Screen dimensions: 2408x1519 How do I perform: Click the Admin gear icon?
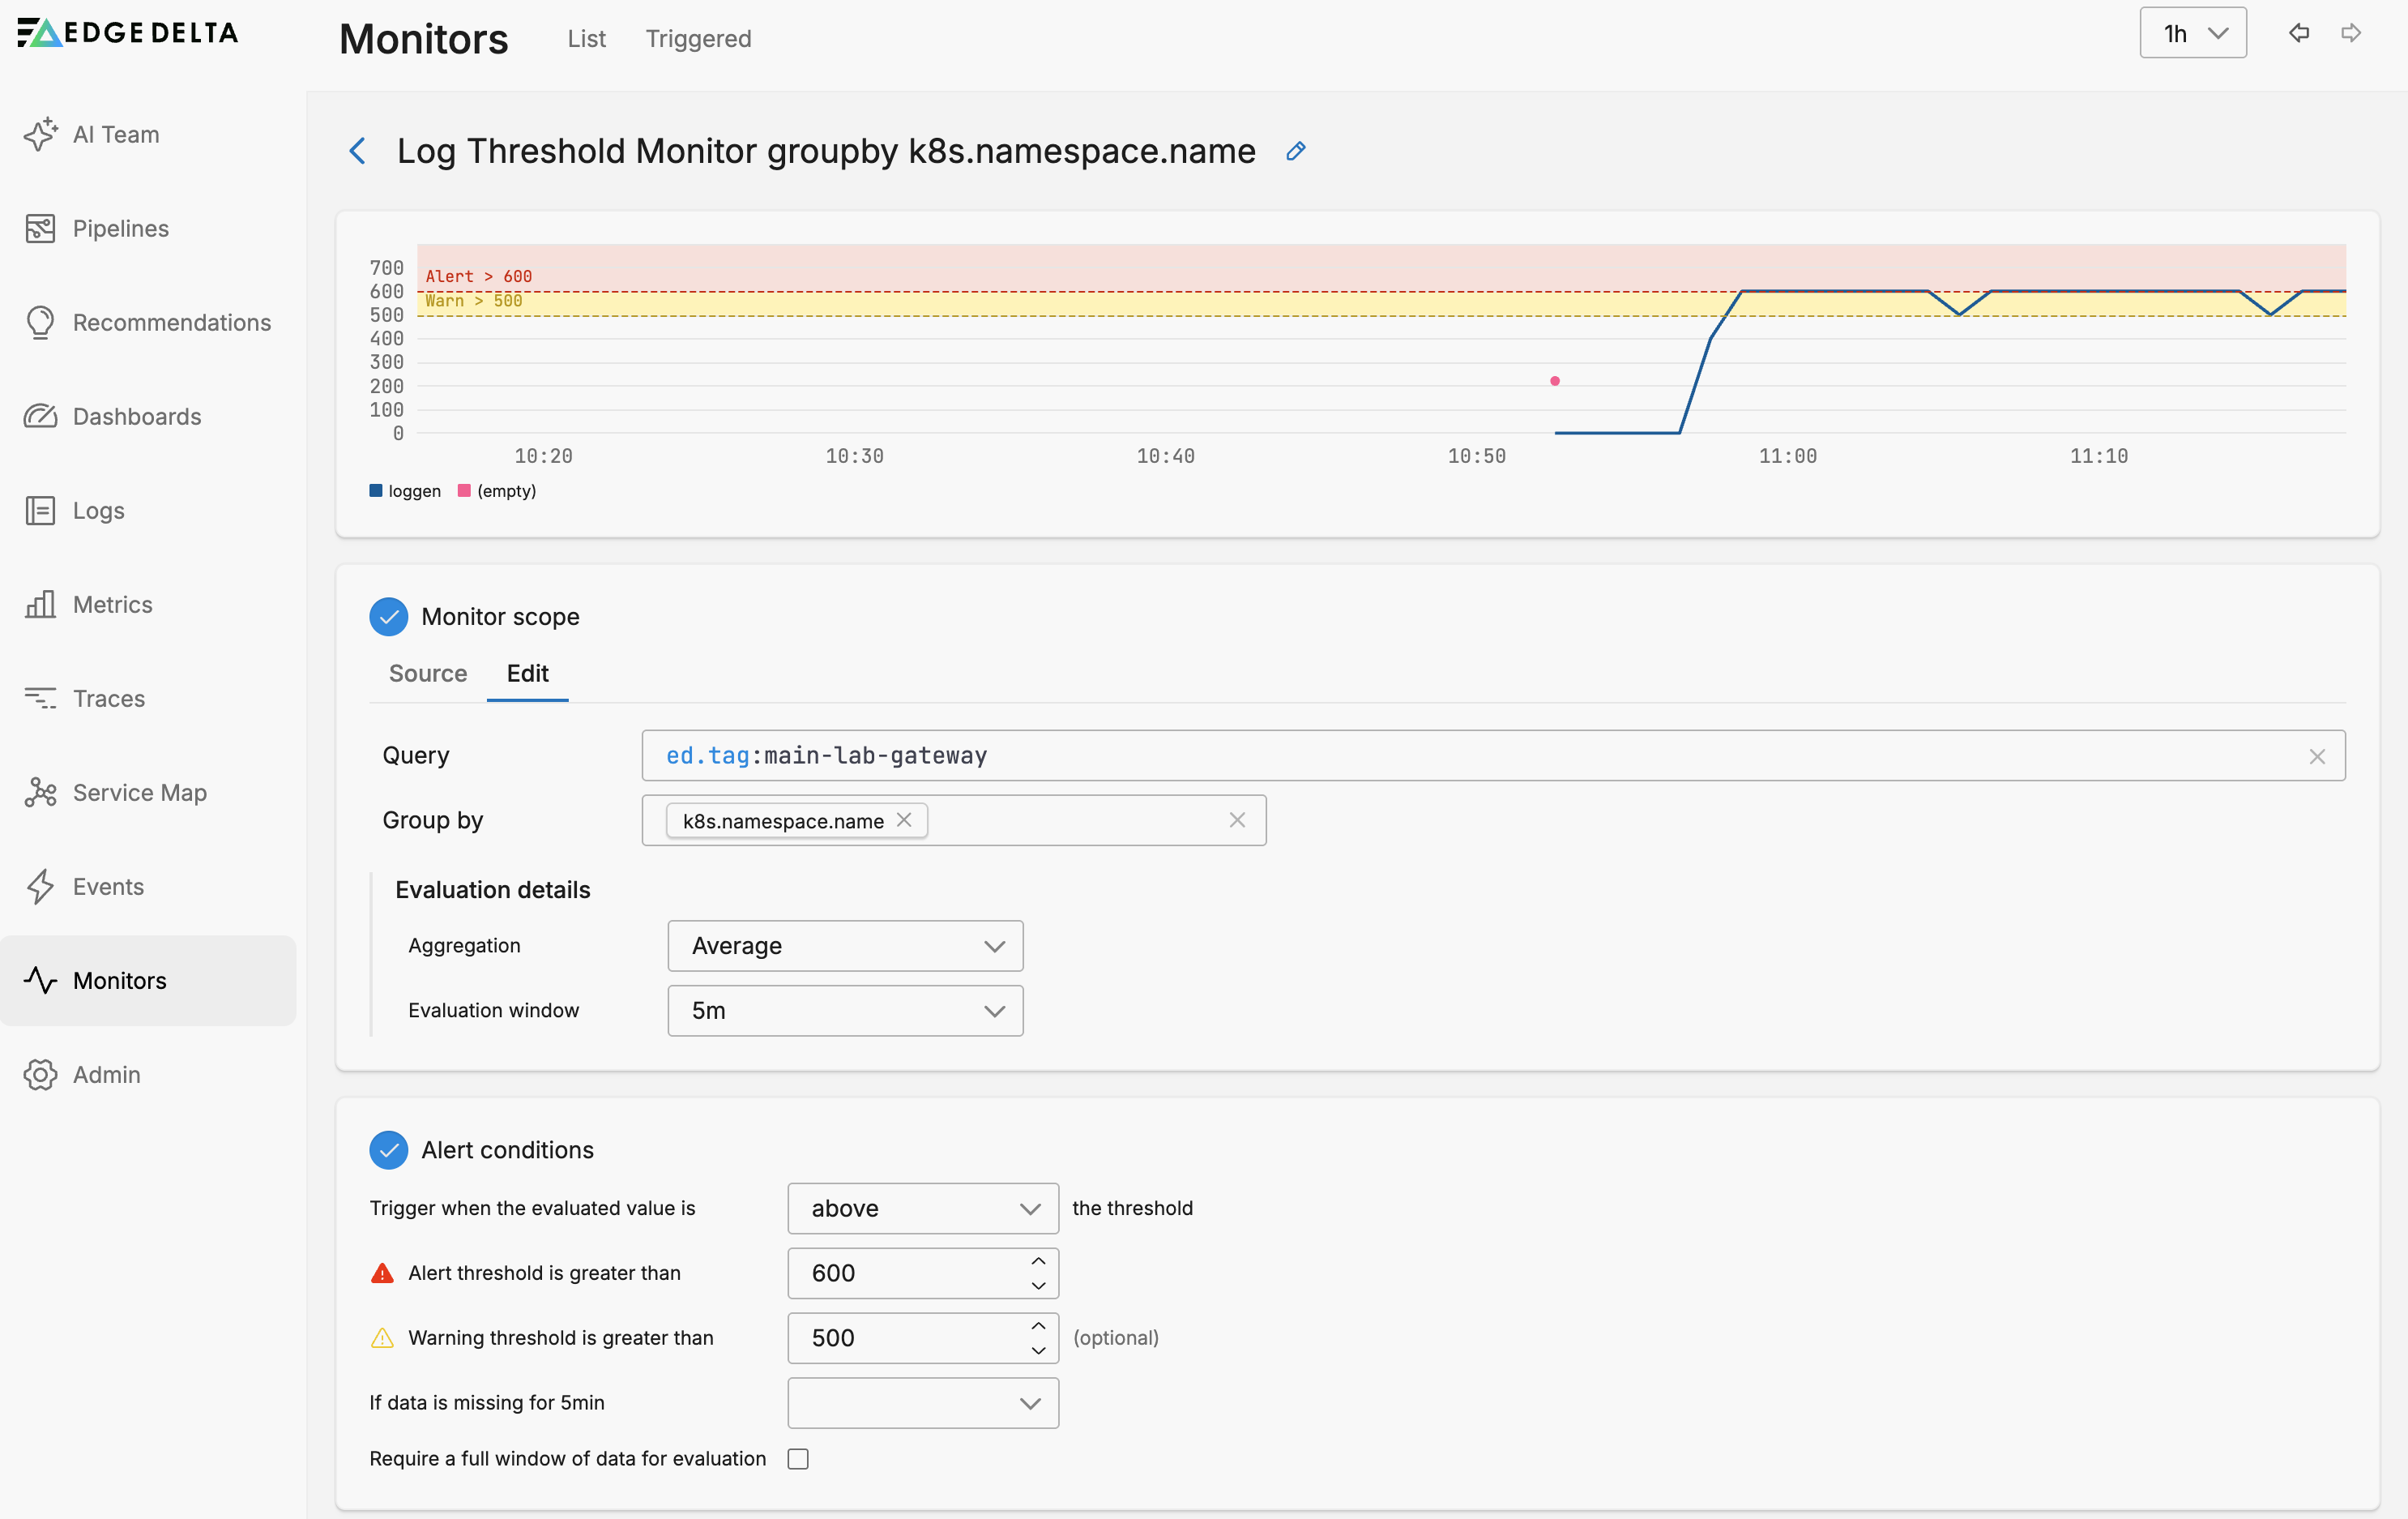pyautogui.click(x=40, y=1074)
